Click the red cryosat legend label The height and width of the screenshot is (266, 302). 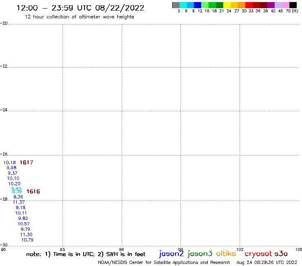[258, 254]
